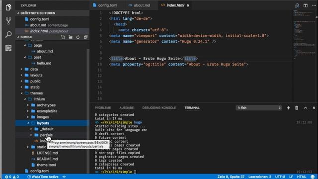The height and width of the screenshot is (179, 318).
Task: Collapse all folders in explorer
Action: 85,37
